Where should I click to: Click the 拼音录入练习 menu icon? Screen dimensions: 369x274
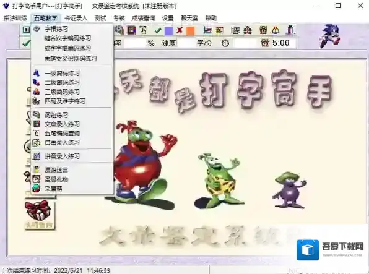click(37, 156)
